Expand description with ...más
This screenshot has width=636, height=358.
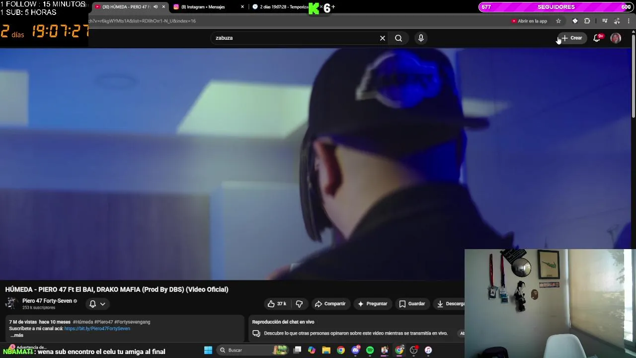tap(17, 335)
